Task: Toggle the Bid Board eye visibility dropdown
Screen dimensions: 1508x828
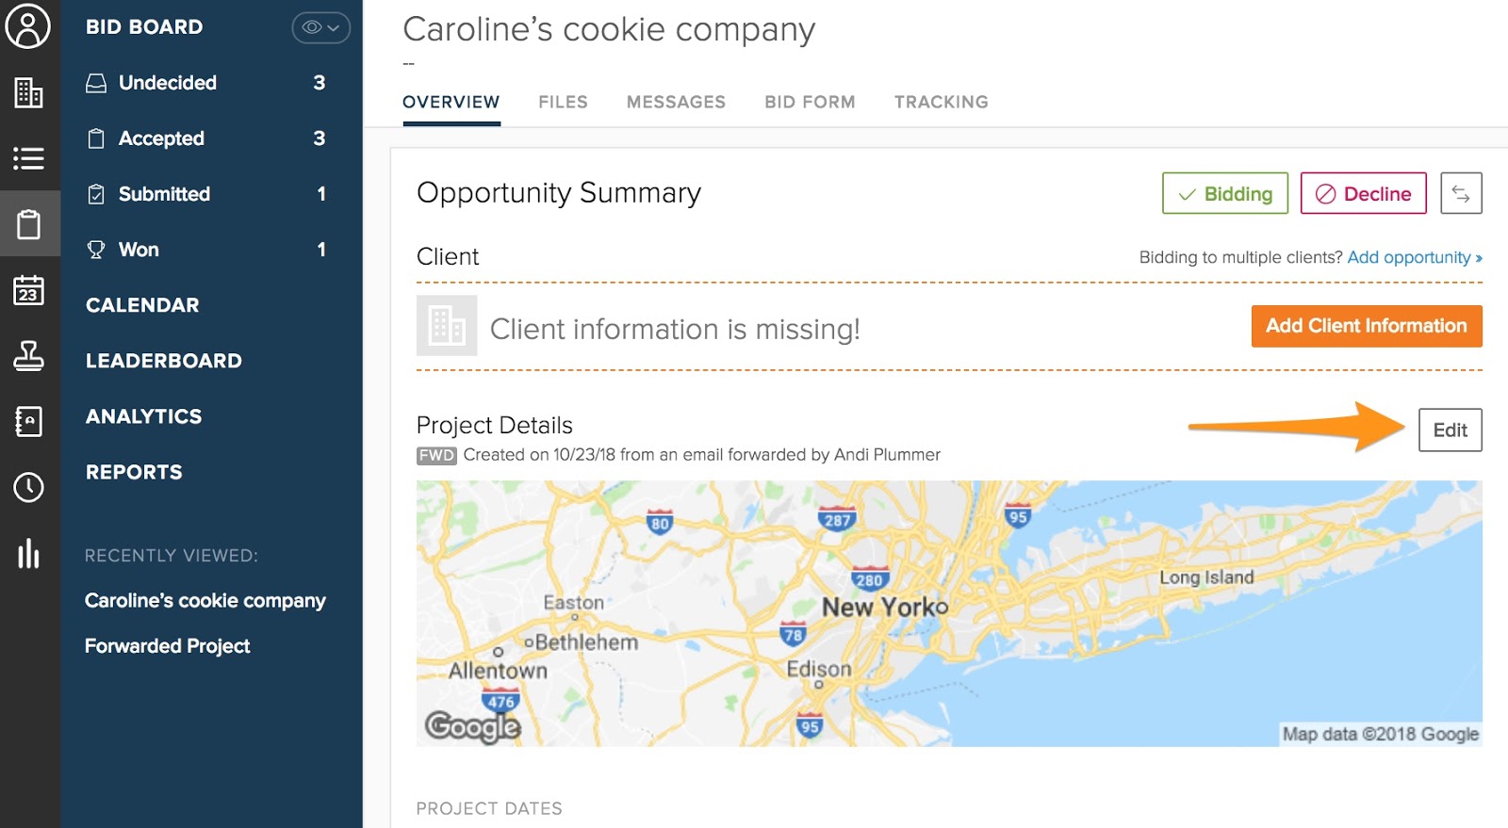Action: [320, 27]
